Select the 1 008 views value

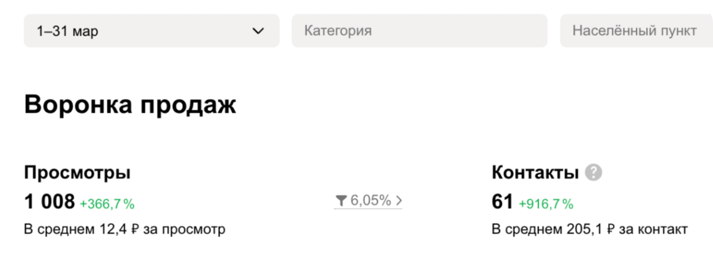[49, 201]
